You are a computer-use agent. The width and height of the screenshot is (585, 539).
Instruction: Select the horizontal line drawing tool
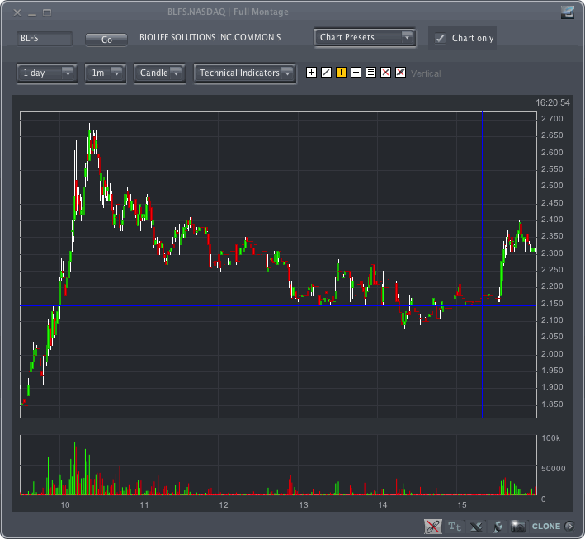click(x=356, y=73)
